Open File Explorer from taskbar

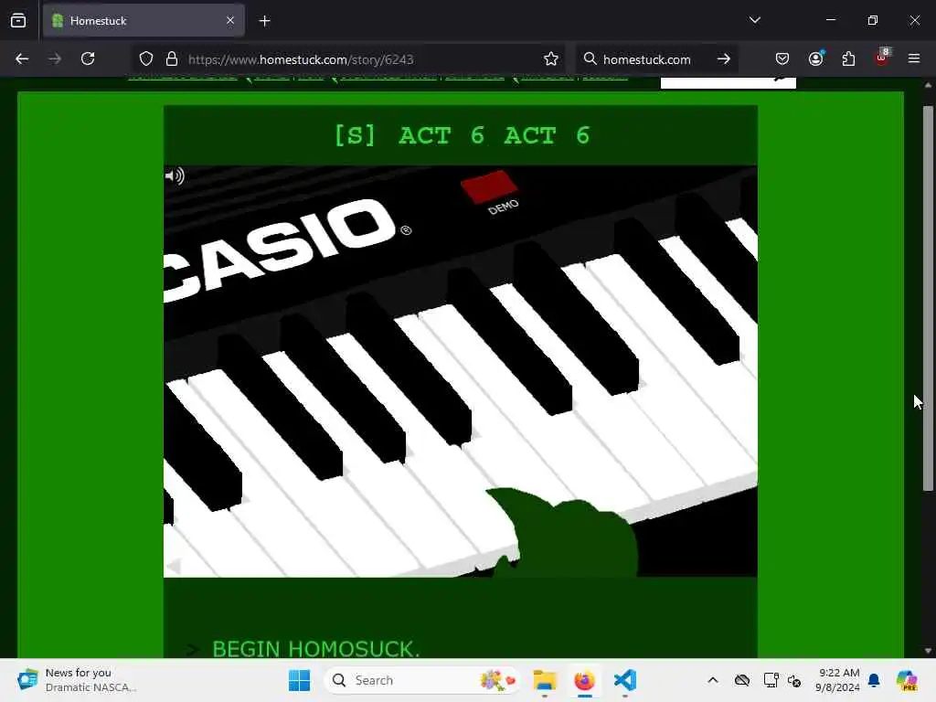545,680
